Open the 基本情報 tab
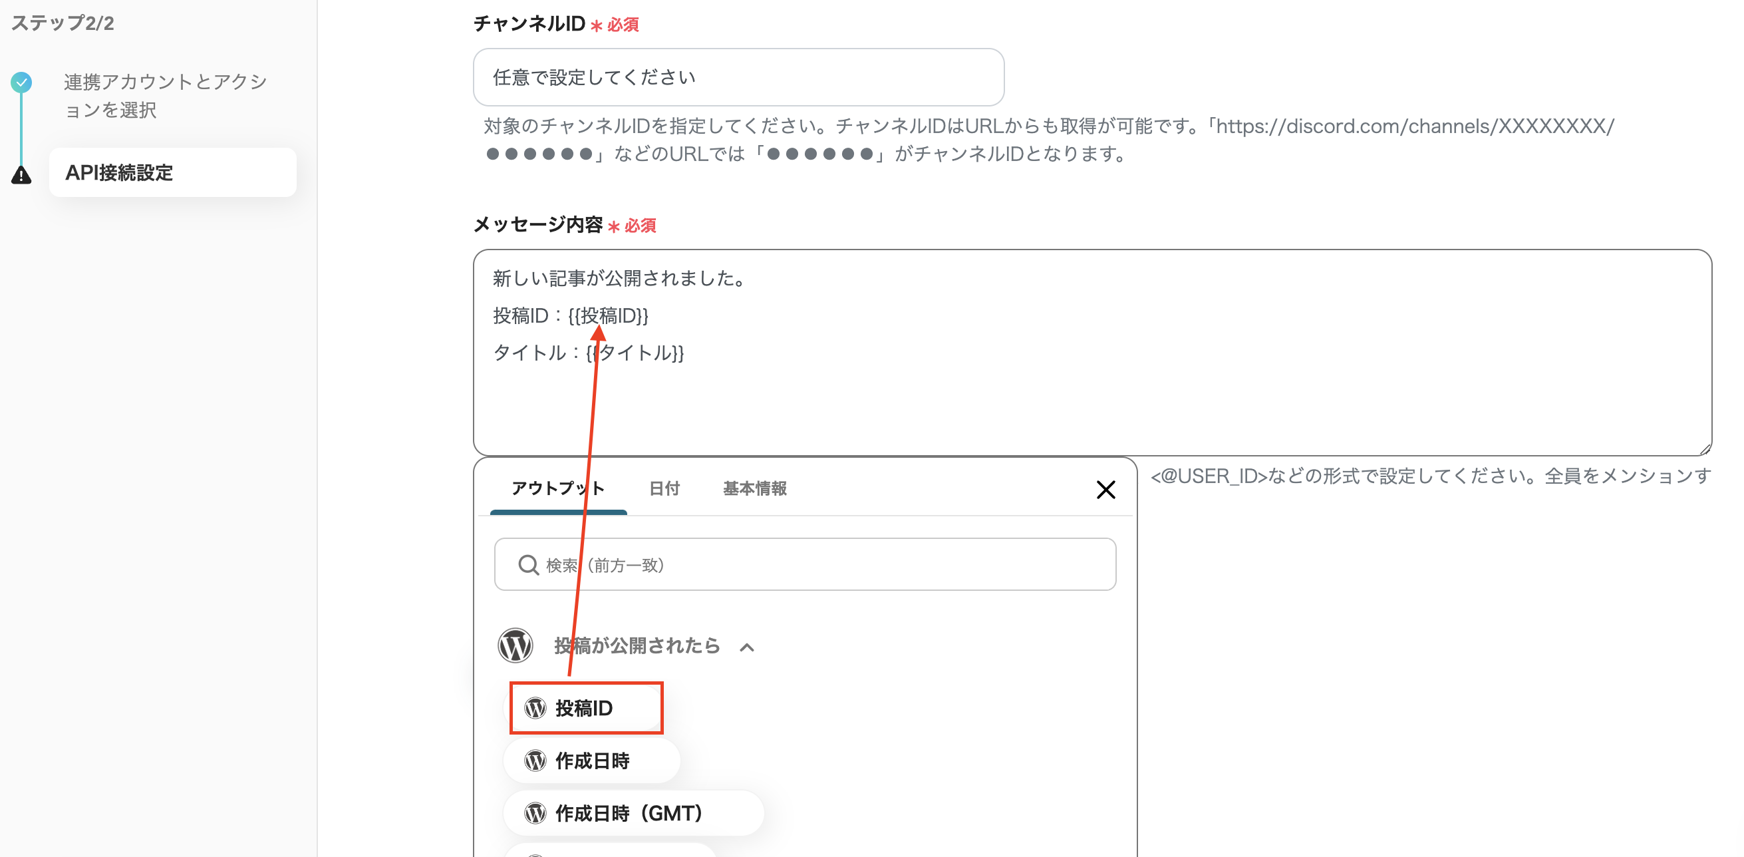The image size is (1744, 857). point(754,488)
